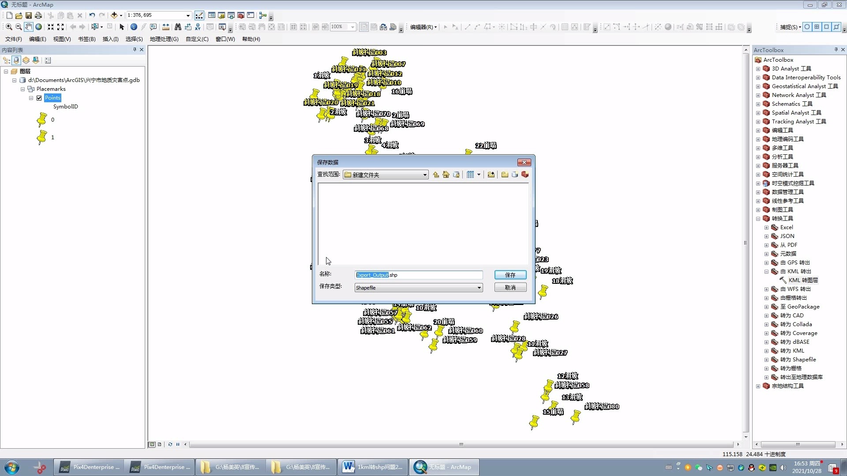Click the Full Extent globe icon

[39, 27]
